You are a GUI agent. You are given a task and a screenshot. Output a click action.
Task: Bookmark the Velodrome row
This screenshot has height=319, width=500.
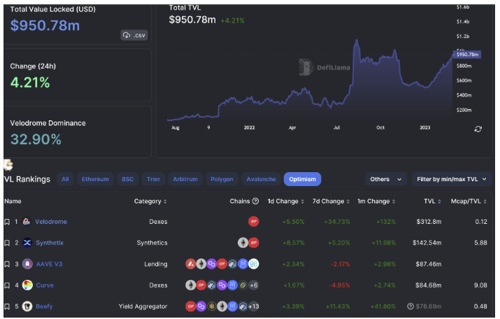point(7,222)
